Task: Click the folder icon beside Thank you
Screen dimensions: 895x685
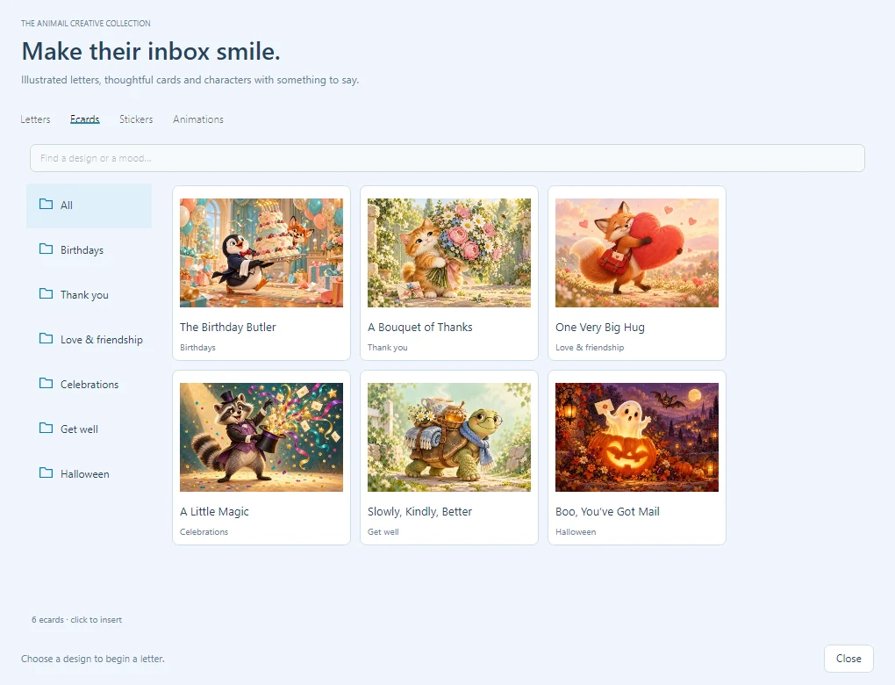Action: click(x=46, y=293)
